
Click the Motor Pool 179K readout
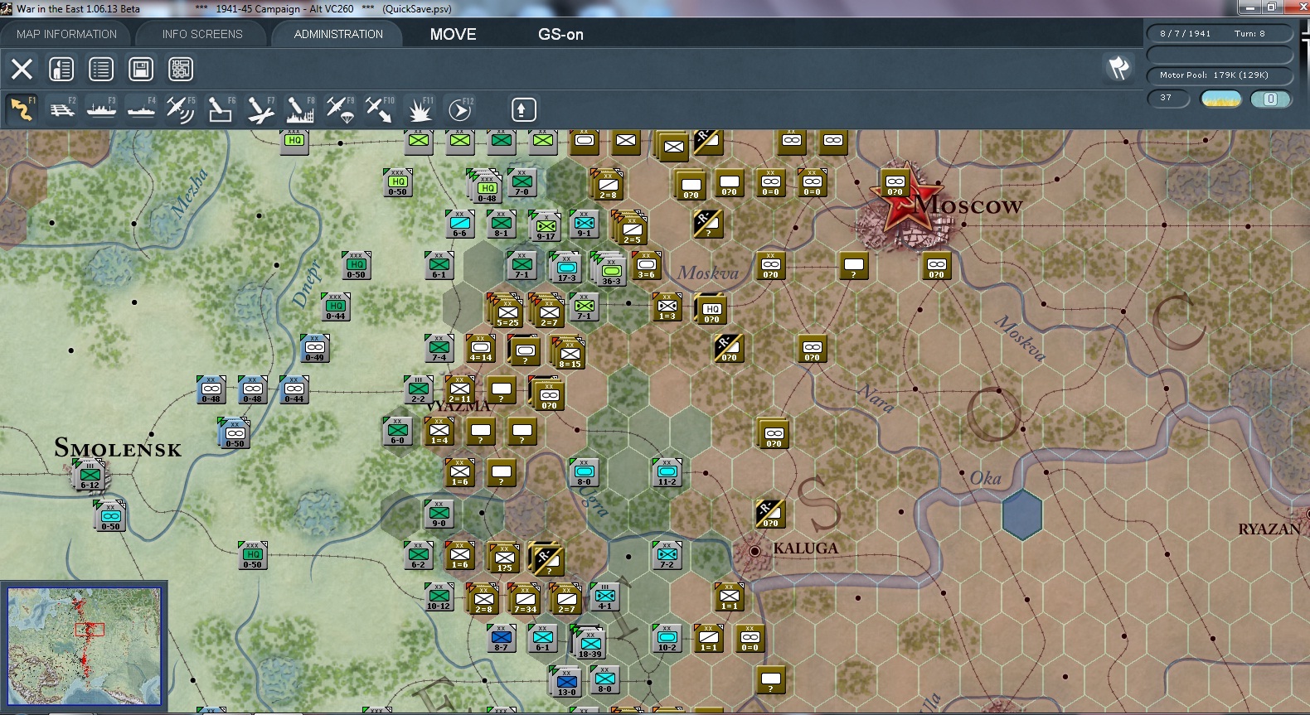(1220, 75)
